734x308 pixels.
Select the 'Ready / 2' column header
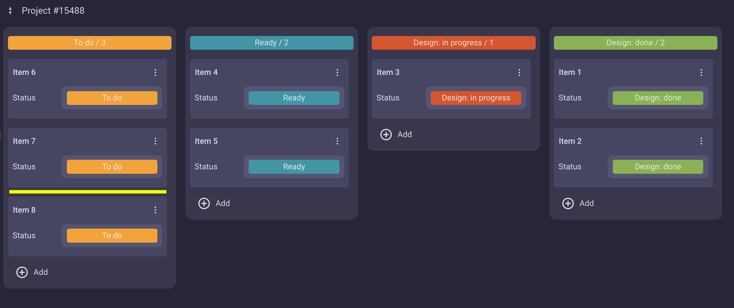coord(272,43)
